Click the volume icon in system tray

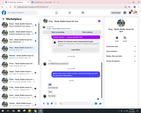127,111
